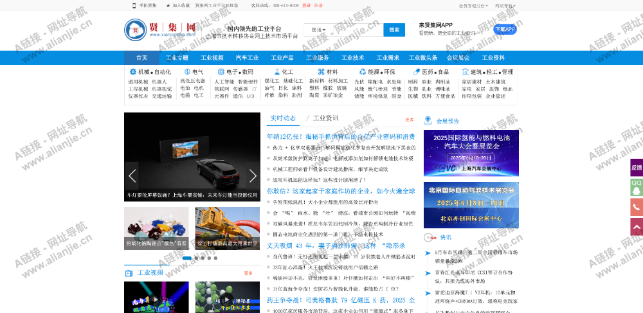Select the second carousel indicator dot
This screenshot has height=313, width=643.
click(196, 258)
